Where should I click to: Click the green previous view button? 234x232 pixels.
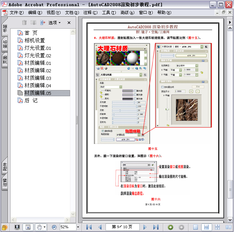170,227
